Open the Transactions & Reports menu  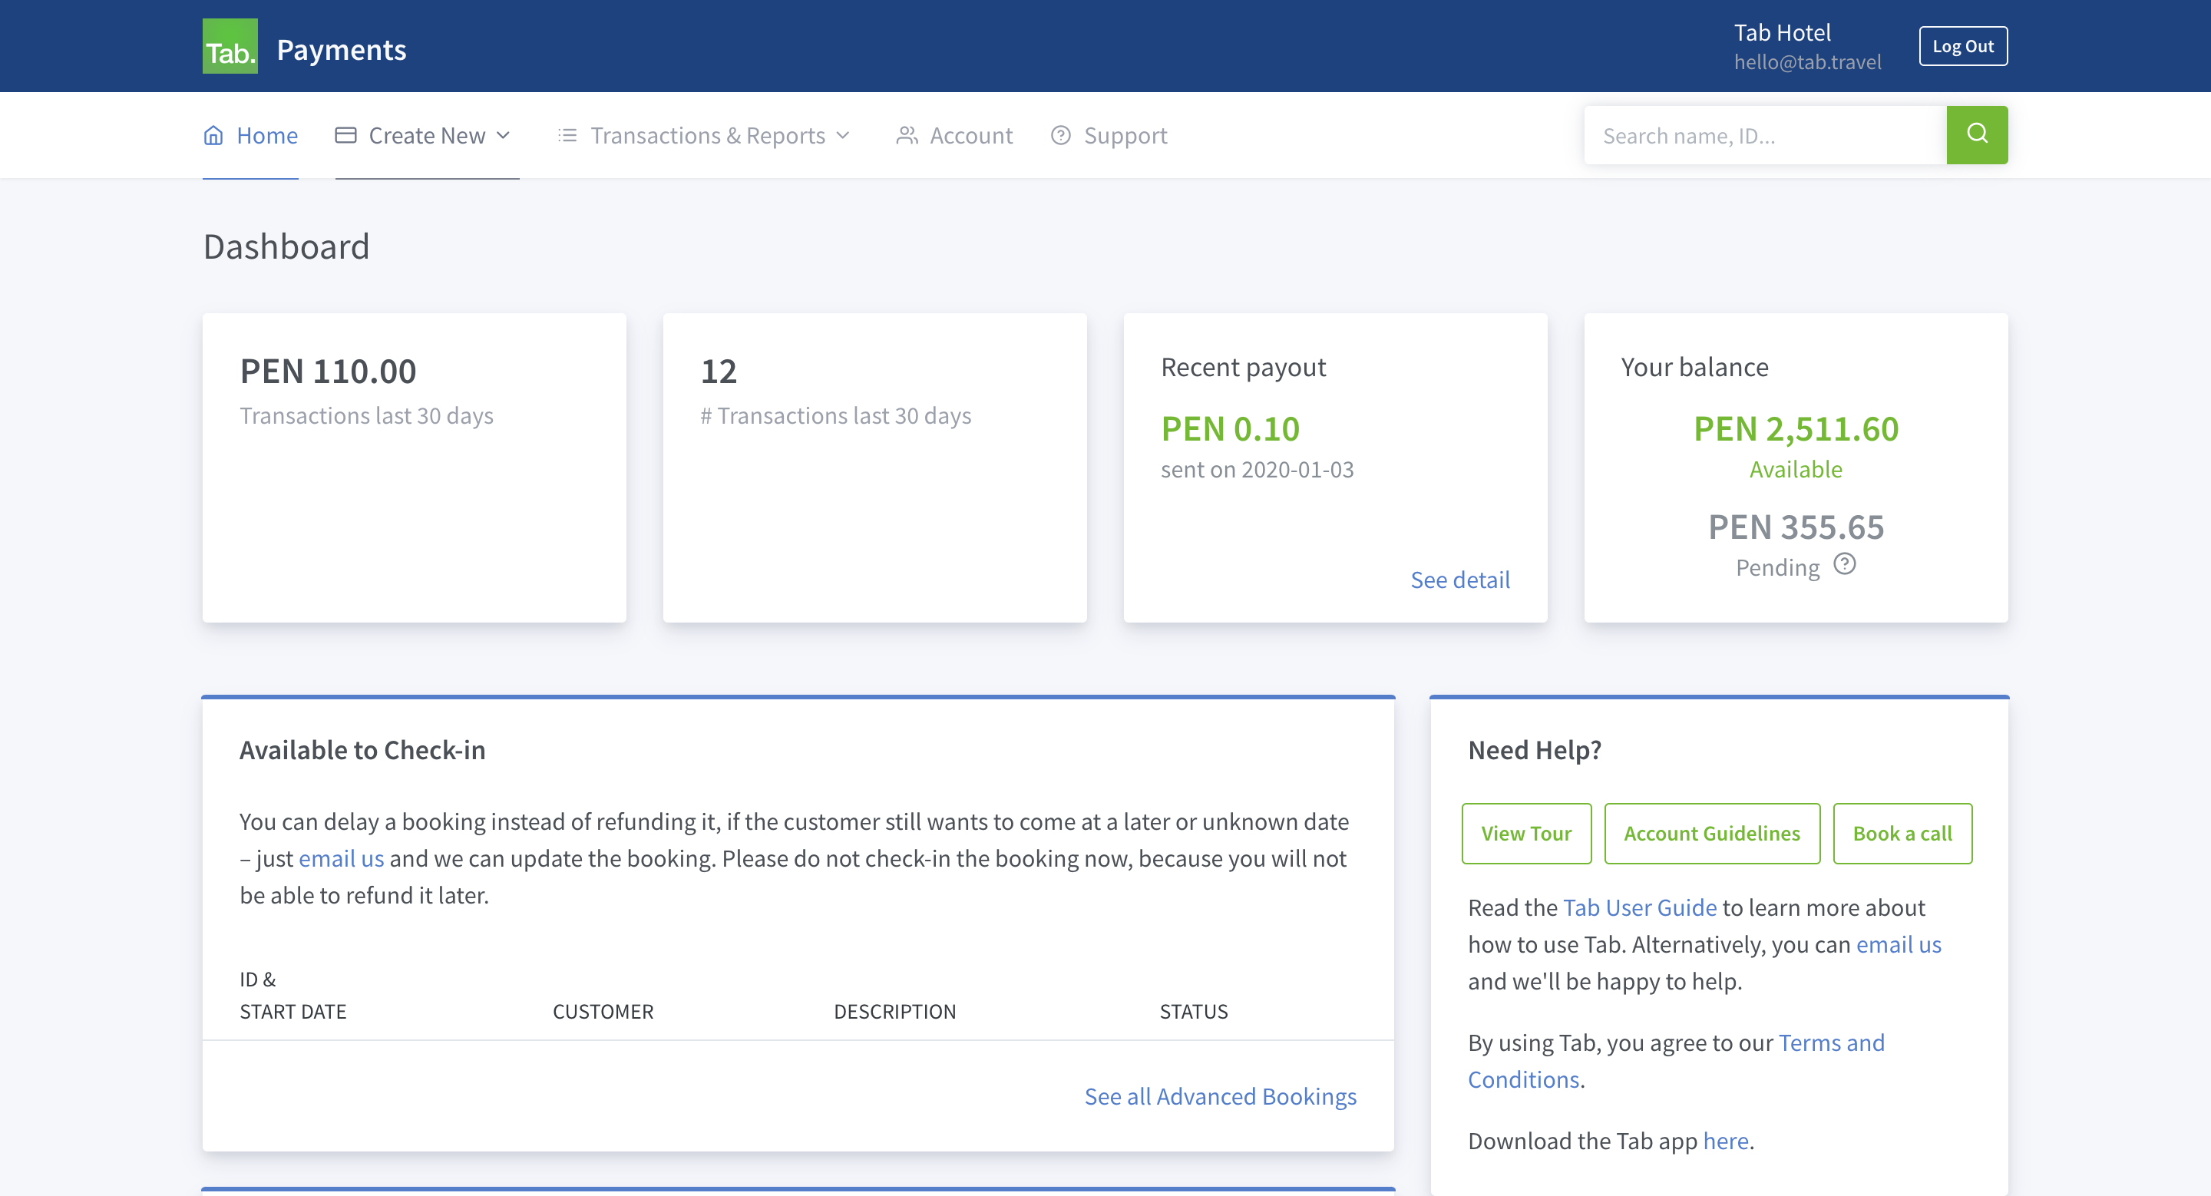pos(705,136)
